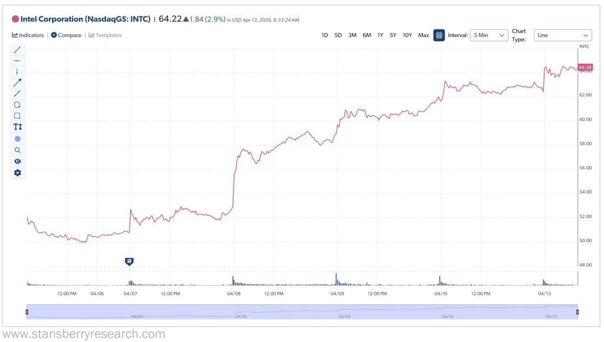Open chart settings gear
604x342 pixels.
17,172
